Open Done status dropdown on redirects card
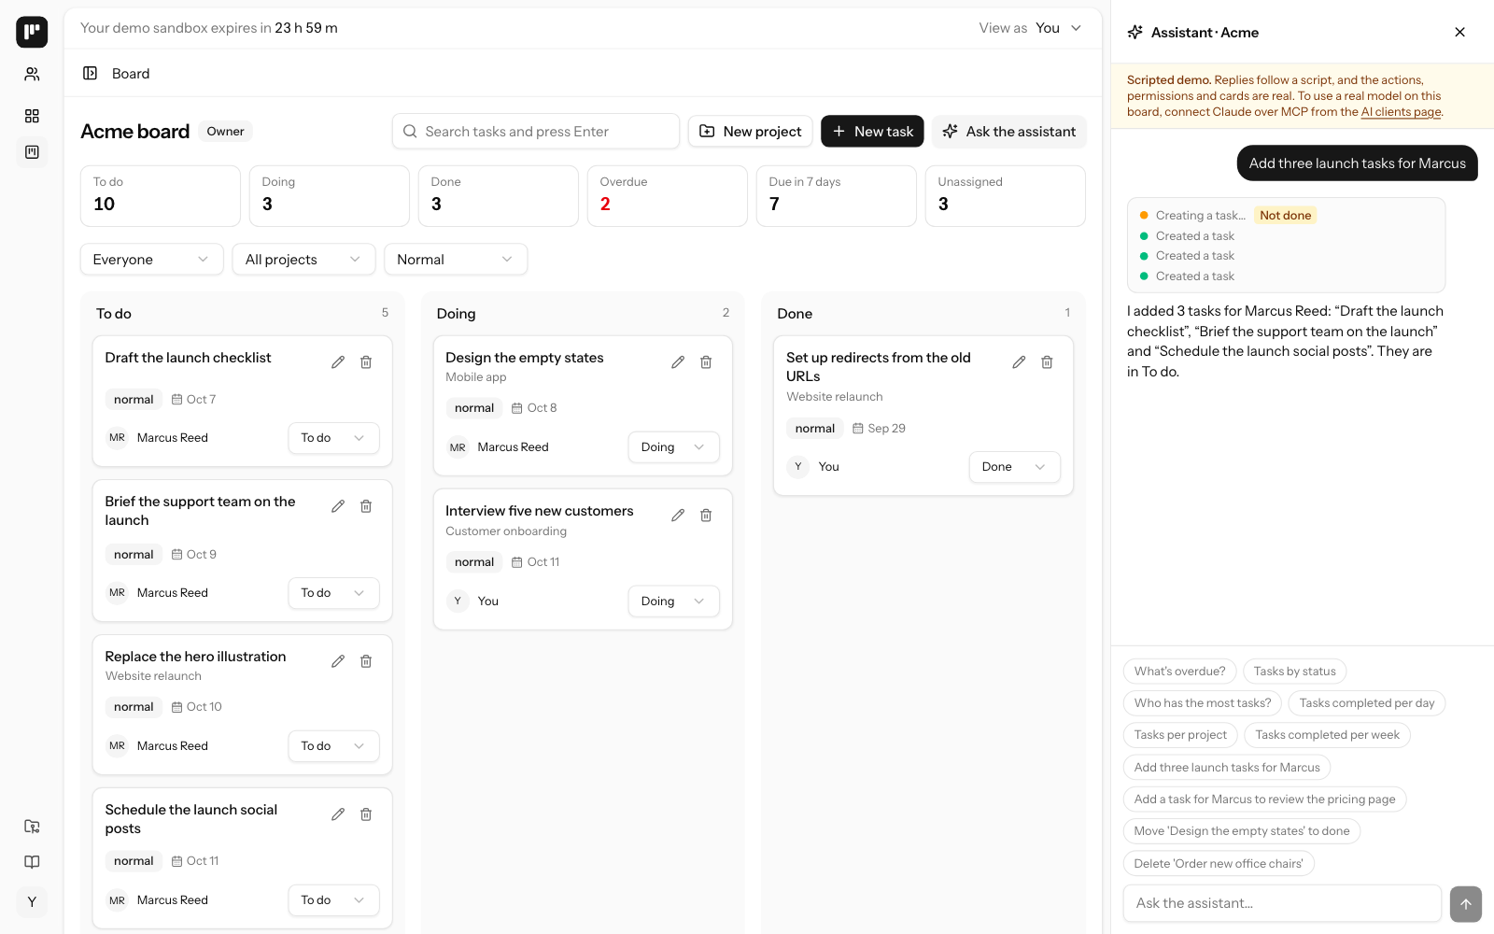This screenshot has width=1494, height=934. [1014, 467]
